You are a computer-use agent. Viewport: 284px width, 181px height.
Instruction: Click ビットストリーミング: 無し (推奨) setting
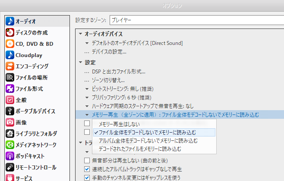pyautogui.click(x=123, y=89)
